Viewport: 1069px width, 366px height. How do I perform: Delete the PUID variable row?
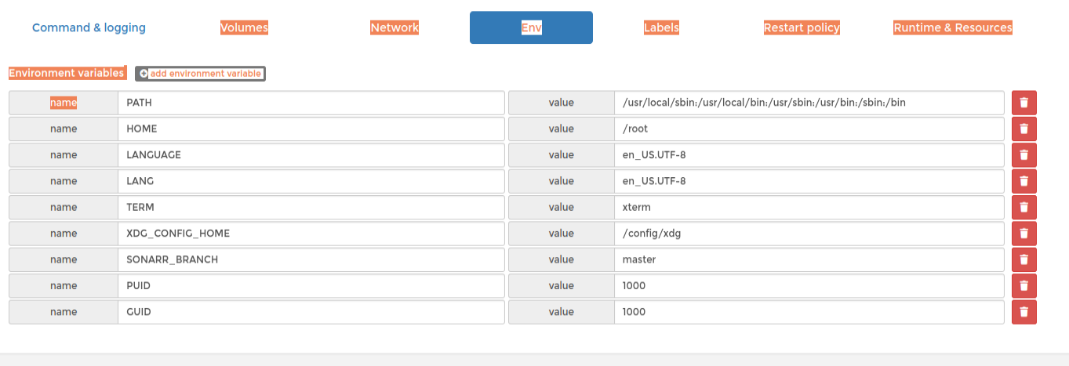point(1024,285)
